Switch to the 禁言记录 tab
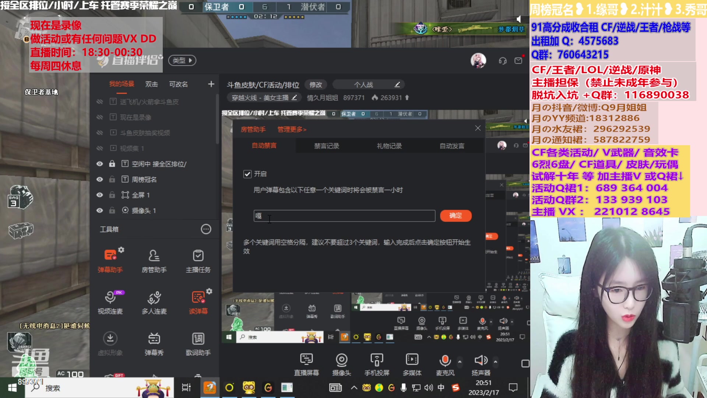Screen dimensions: 707x398 point(327,146)
